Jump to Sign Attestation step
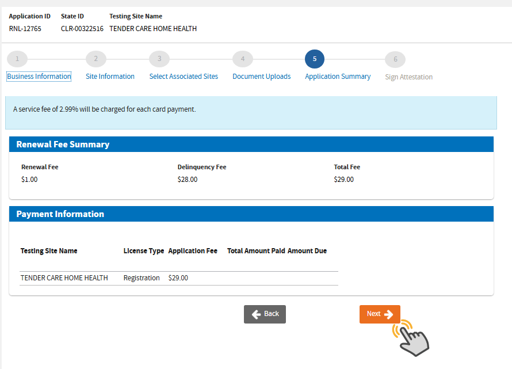The width and height of the screenshot is (512, 369). click(408, 77)
